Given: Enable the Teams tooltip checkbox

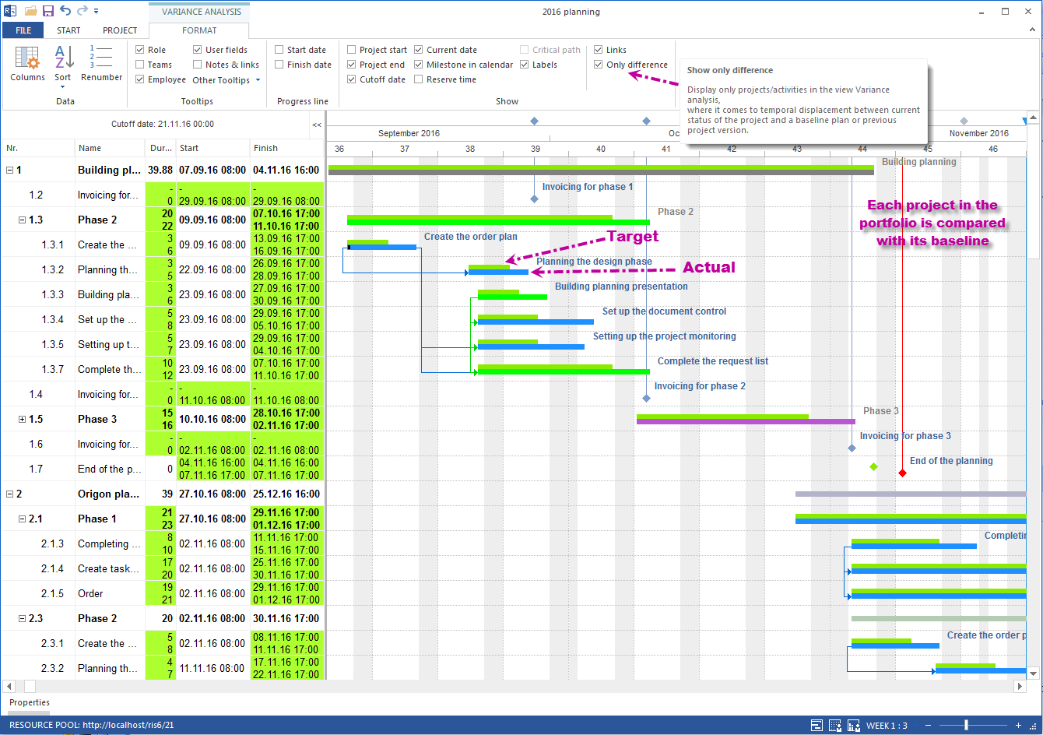Looking at the screenshot, I should [x=139, y=65].
